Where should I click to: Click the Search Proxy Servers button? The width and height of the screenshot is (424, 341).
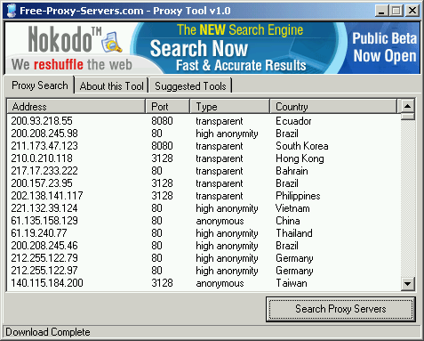pyautogui.click(x=340, y=309)
